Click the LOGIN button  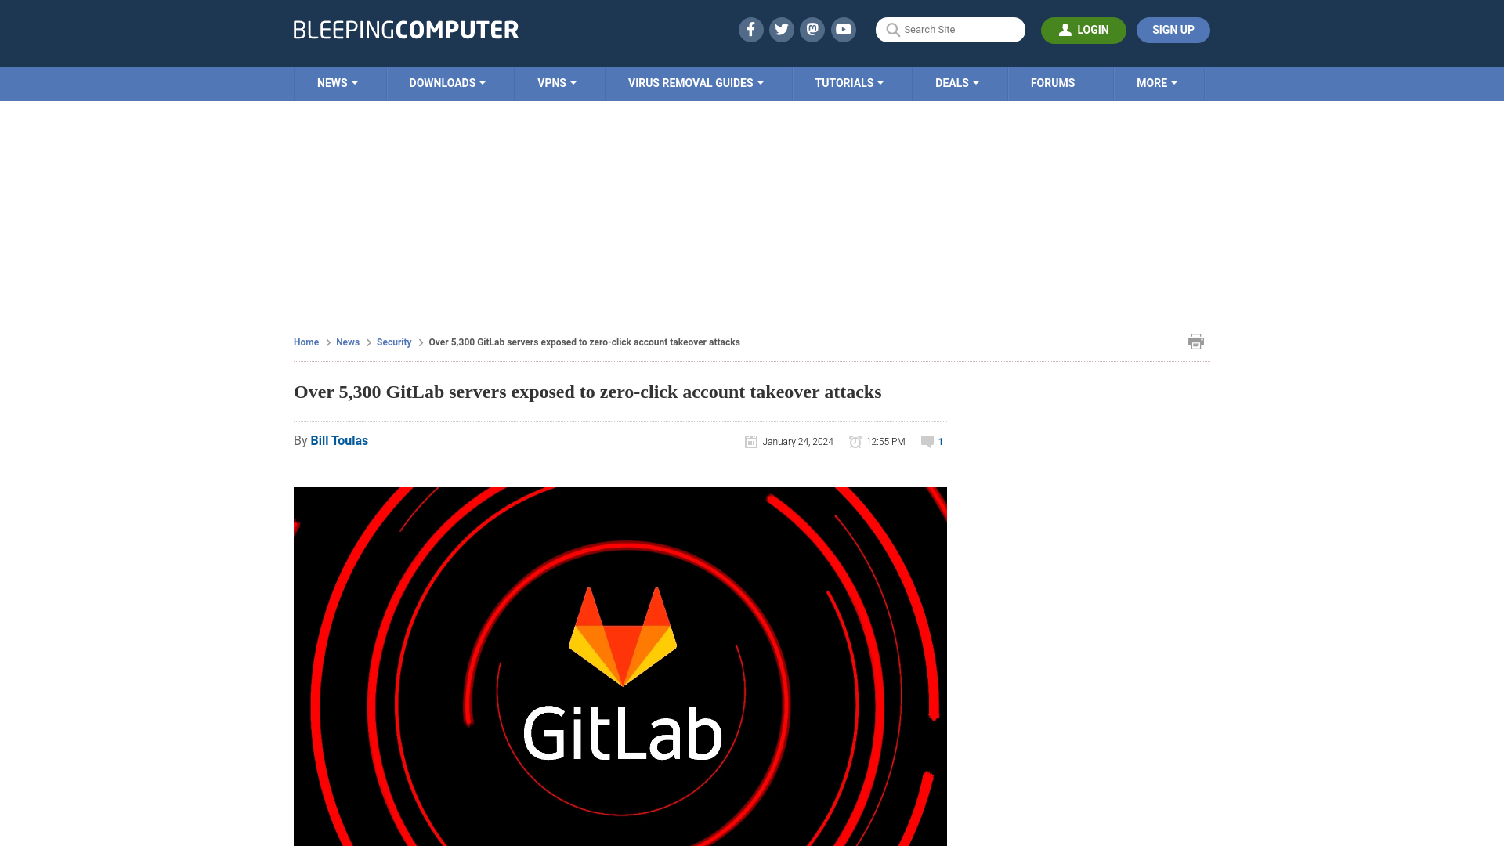pos(1083,30)
